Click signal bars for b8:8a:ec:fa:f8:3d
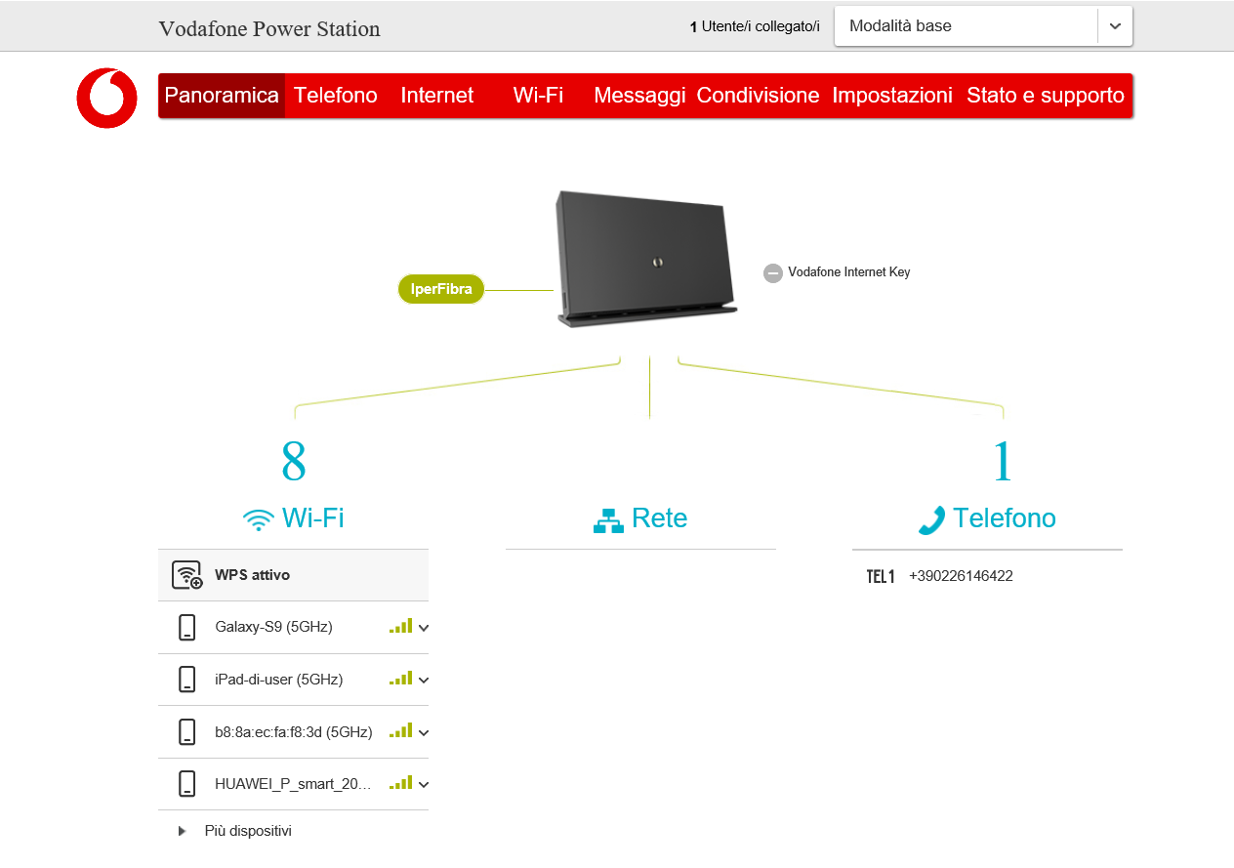Image resolution: width=1234 pixels, height=868 pixels. tap(401, 730)
